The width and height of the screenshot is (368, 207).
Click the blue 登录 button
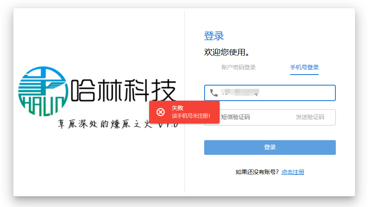point(270,148)
